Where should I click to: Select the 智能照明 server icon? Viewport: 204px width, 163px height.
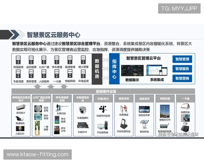pos(70,74)
